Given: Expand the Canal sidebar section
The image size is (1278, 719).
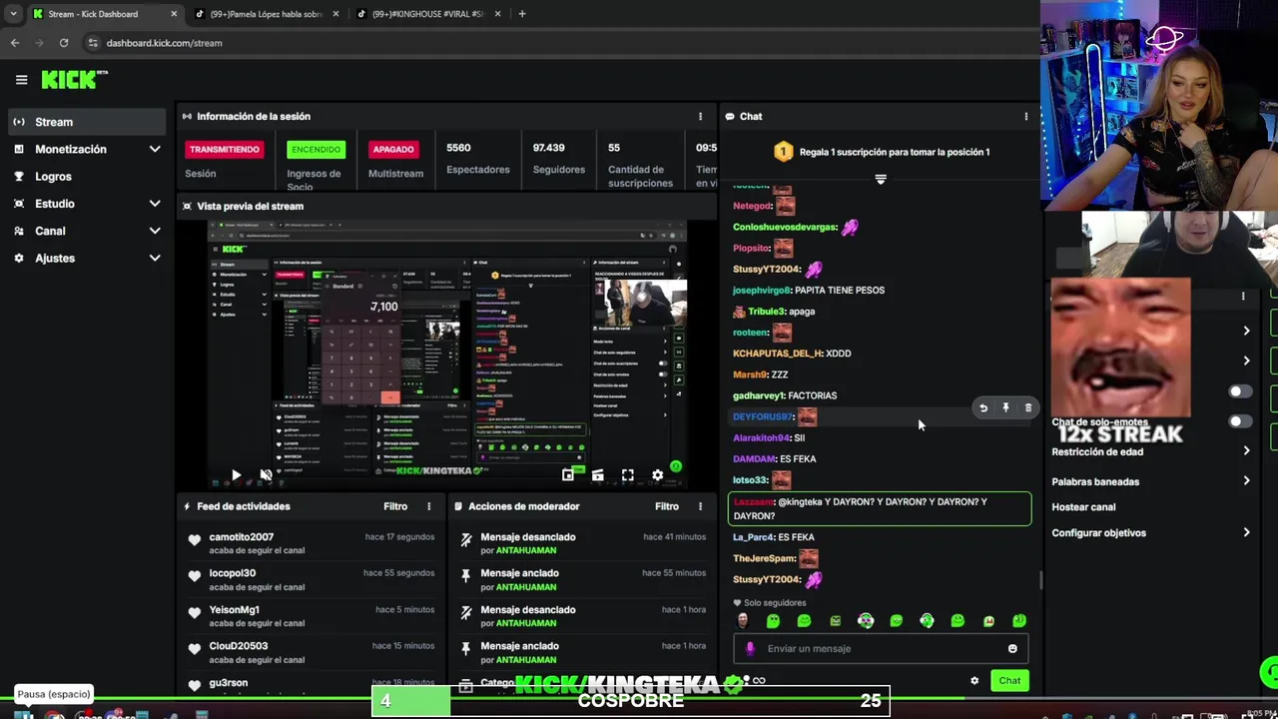Looking at the screenshot, I should [155, 231].
